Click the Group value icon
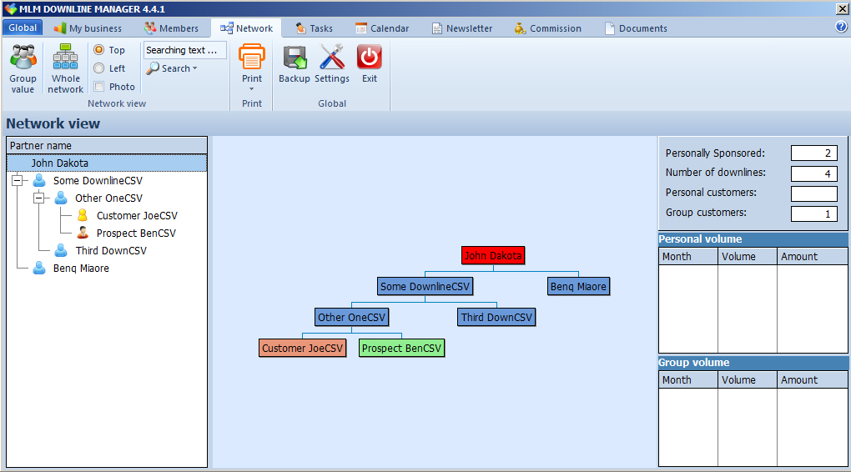 [23, 58]
